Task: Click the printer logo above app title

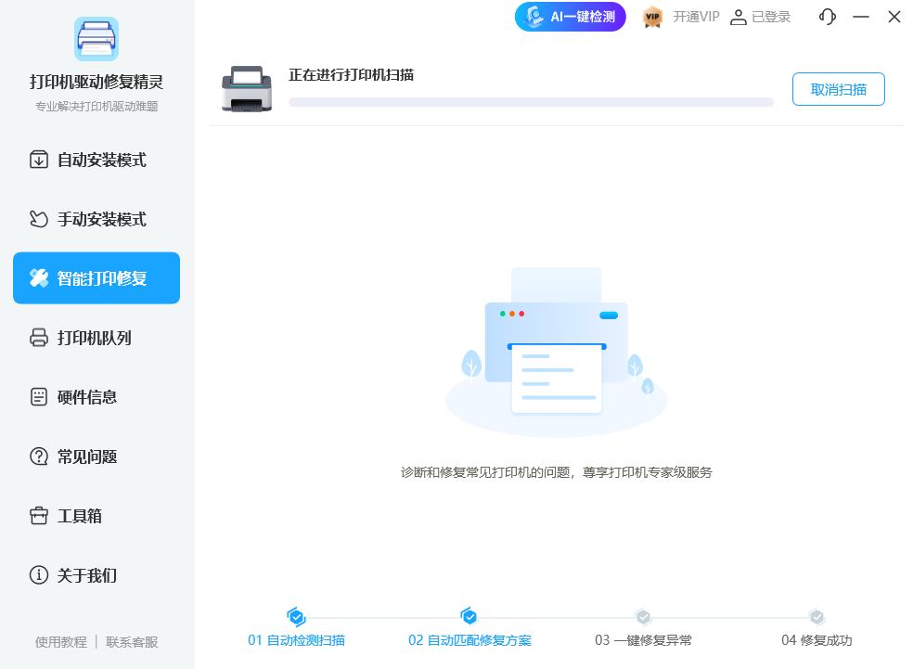Action: [96, 39]
